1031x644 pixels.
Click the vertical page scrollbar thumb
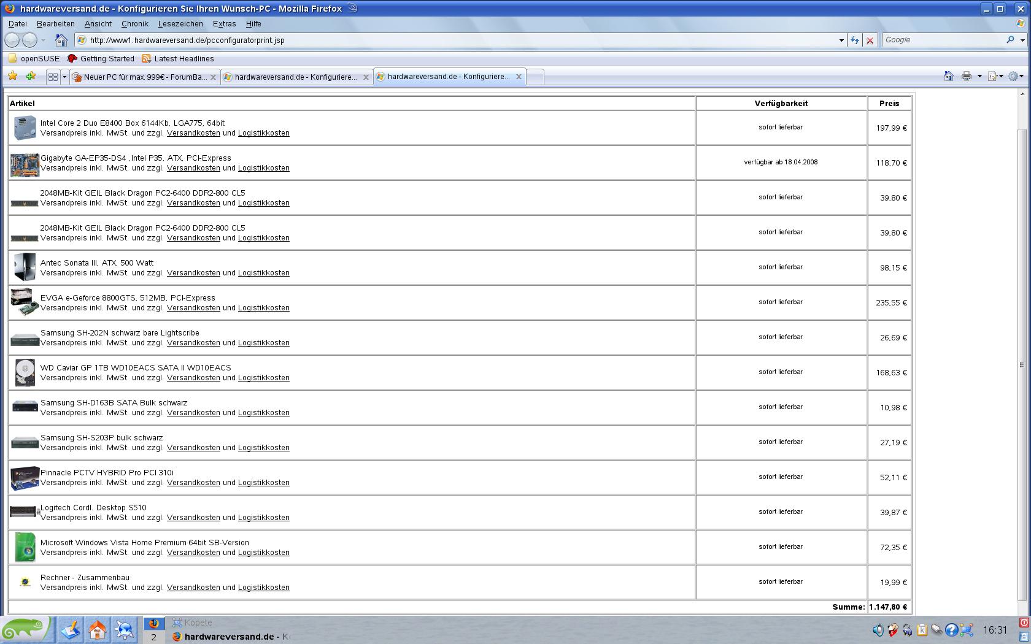pos(1022,365)
